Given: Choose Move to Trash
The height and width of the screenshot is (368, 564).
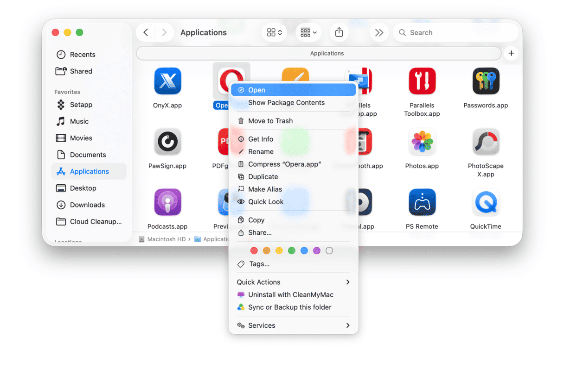Looking at the screenshot, I should (x=293, y=121).
